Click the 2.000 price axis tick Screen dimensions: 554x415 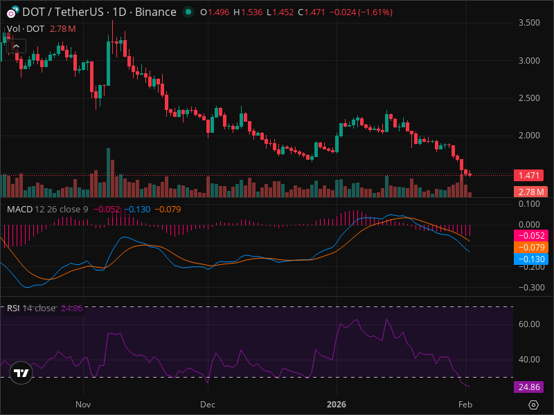tap(529, 136)
